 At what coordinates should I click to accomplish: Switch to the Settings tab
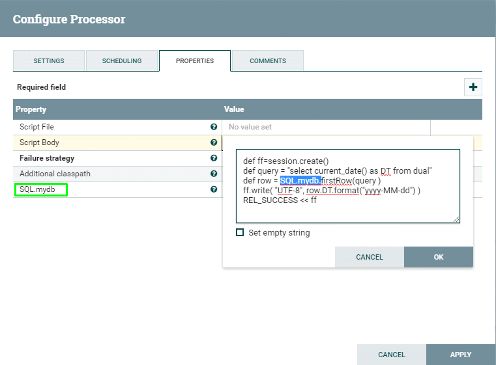pyautogui.click(x=49, y=61)
